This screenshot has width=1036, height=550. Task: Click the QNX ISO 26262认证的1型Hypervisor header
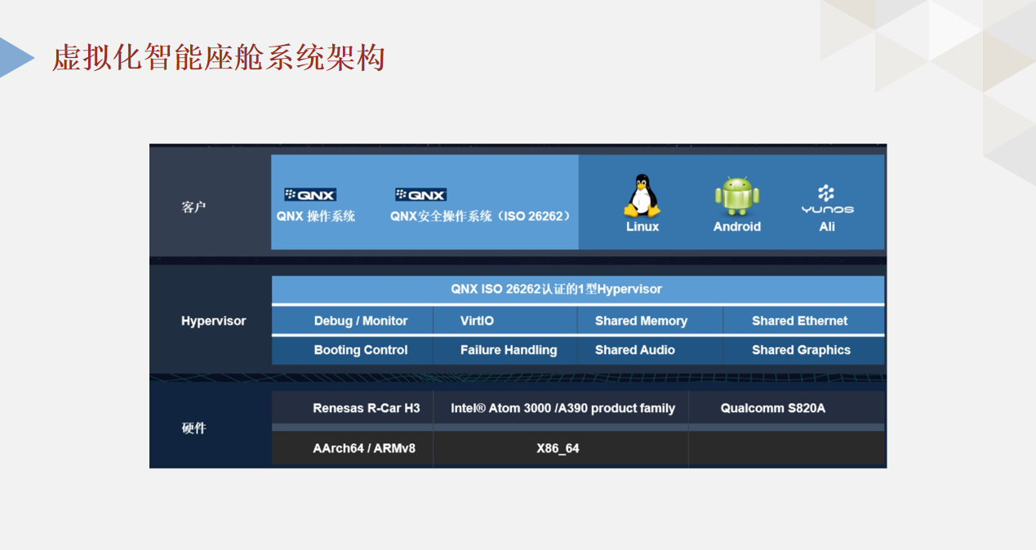[578, 290]
